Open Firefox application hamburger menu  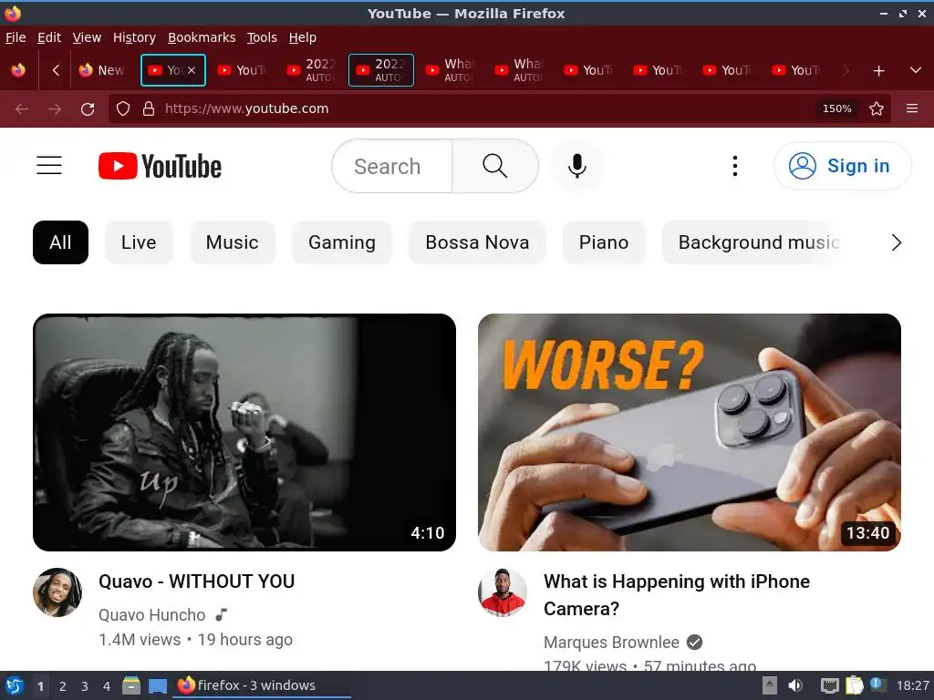[912, 108]
